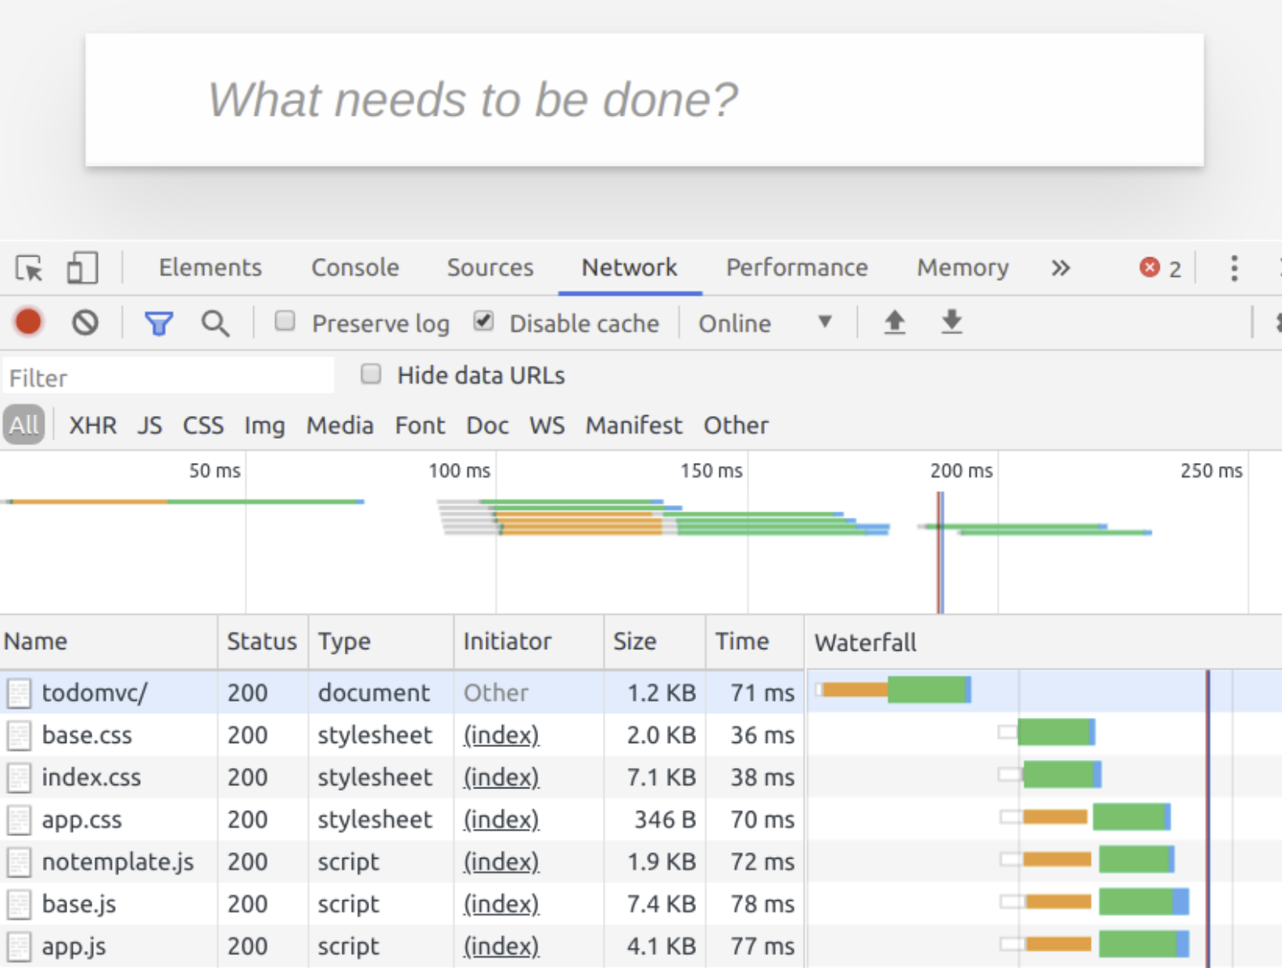Expand more tabs with double chevron
Viewport: 1282px width, 968px height.
tap(1060, 268)
